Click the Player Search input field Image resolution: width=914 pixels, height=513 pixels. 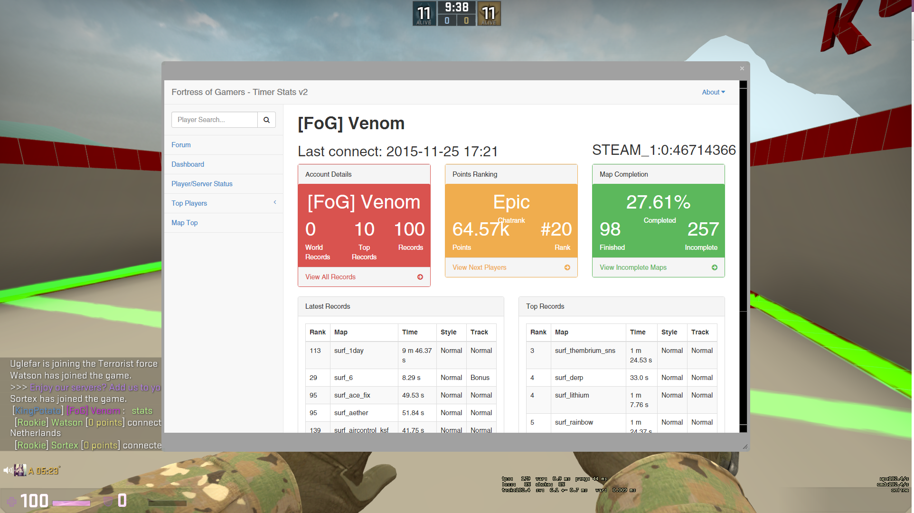pos(215,120)
